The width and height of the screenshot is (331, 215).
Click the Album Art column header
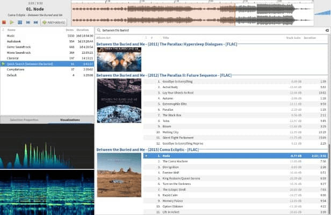[103, 38]
